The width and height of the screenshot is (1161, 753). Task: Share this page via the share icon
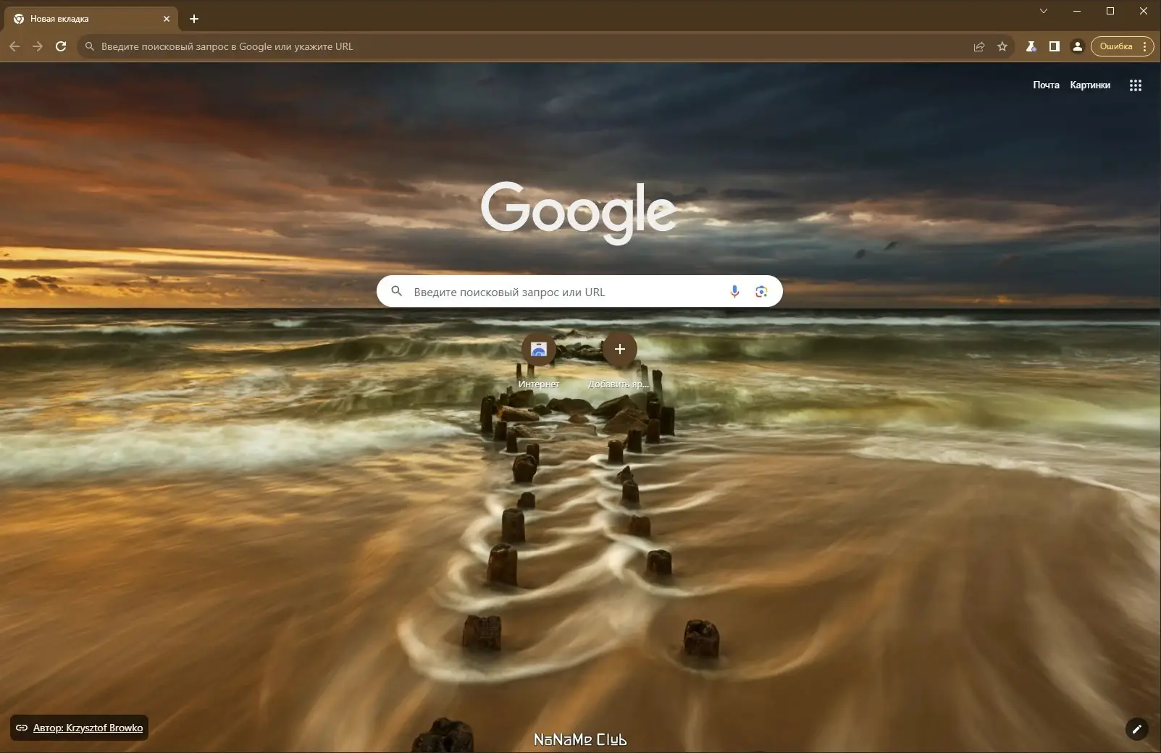[x=979, y=46]
